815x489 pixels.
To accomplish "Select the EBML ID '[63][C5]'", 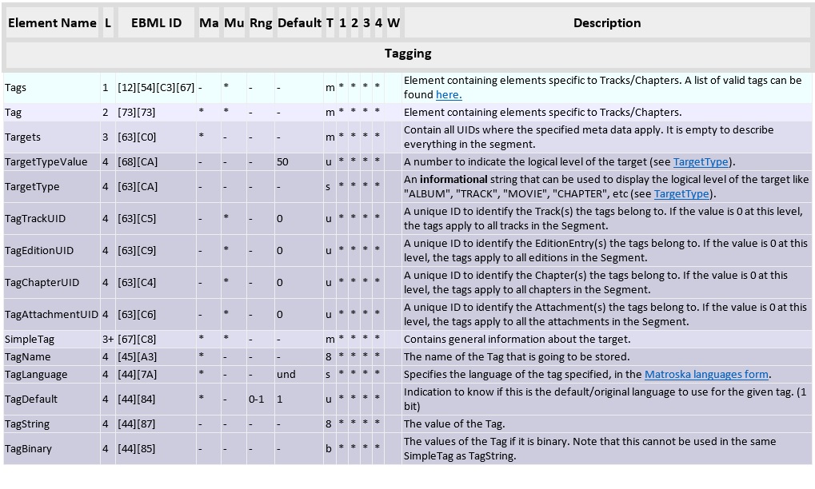I will [137, 219].
